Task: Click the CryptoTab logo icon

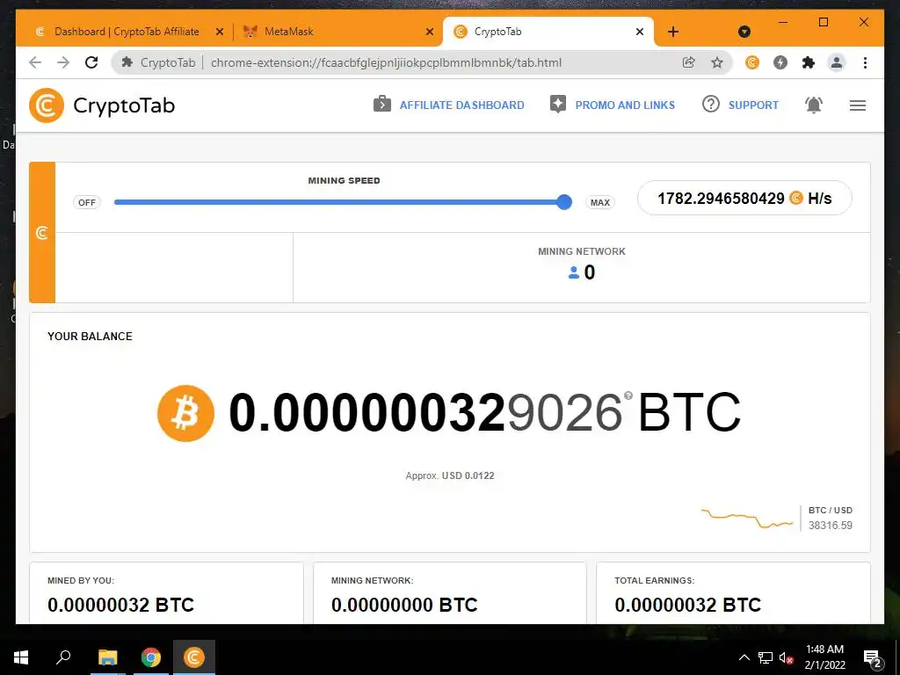Action: click(47, 105)
